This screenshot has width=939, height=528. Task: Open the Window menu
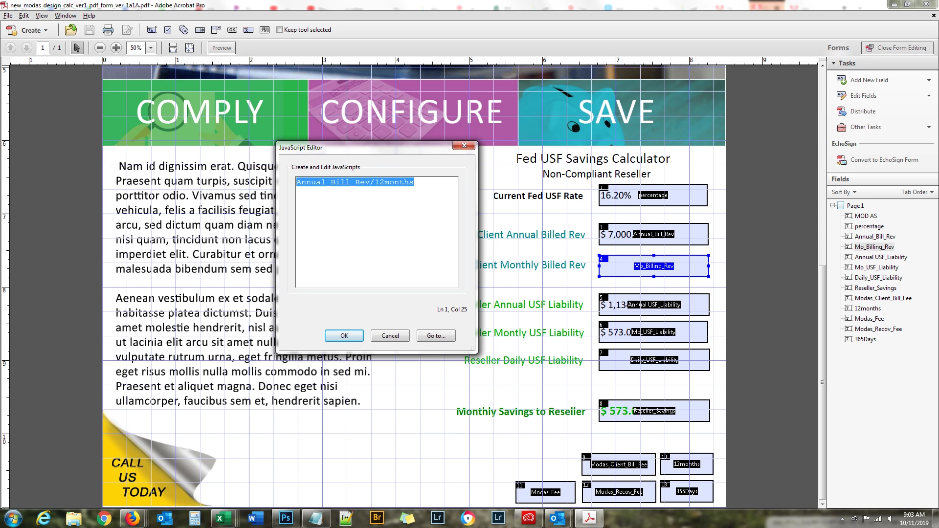pyautogui.click(x=65, y=16)
